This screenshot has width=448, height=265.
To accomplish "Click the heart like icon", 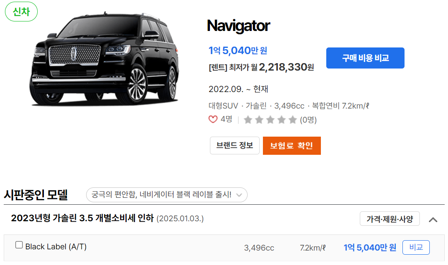I will click(x=213, y=119).
